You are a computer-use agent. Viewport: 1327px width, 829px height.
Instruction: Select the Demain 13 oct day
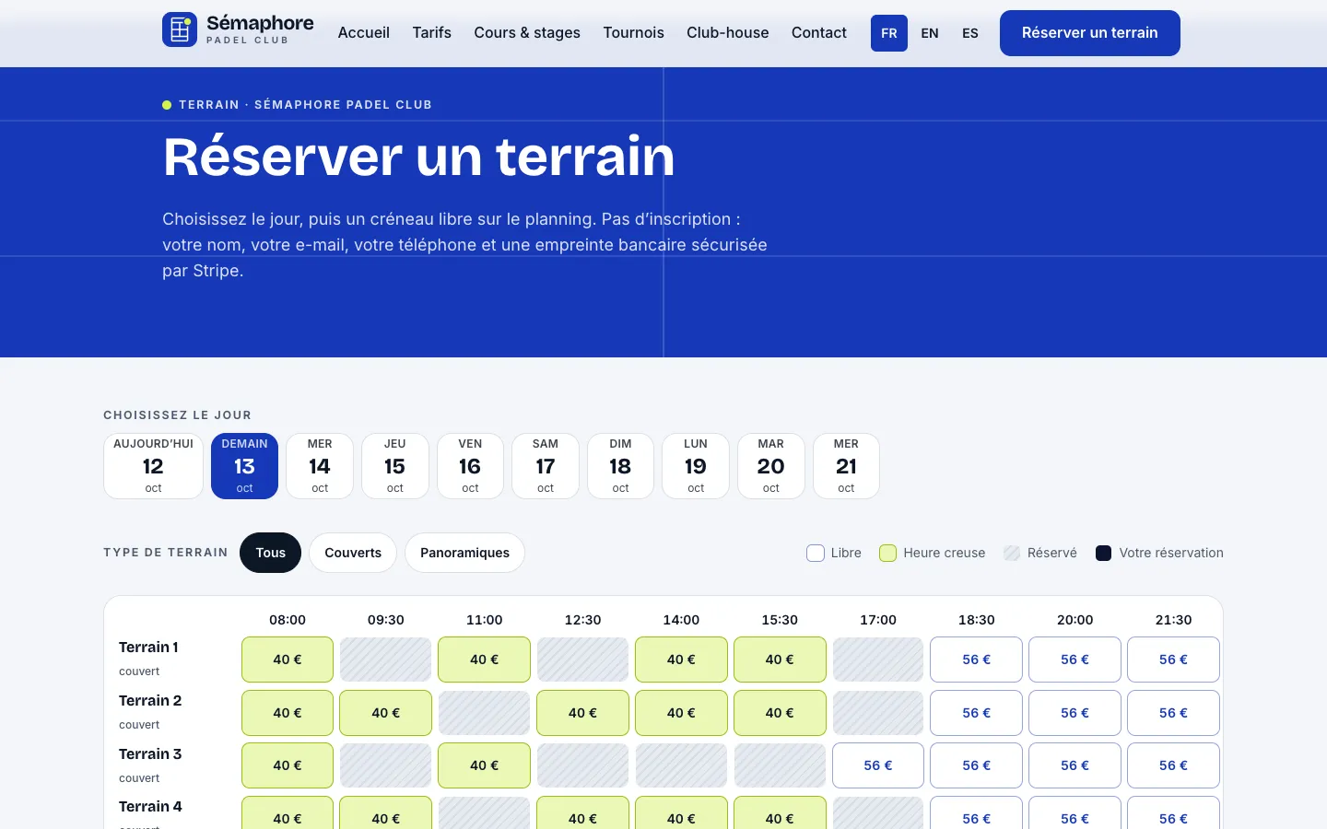click(244, 466)
